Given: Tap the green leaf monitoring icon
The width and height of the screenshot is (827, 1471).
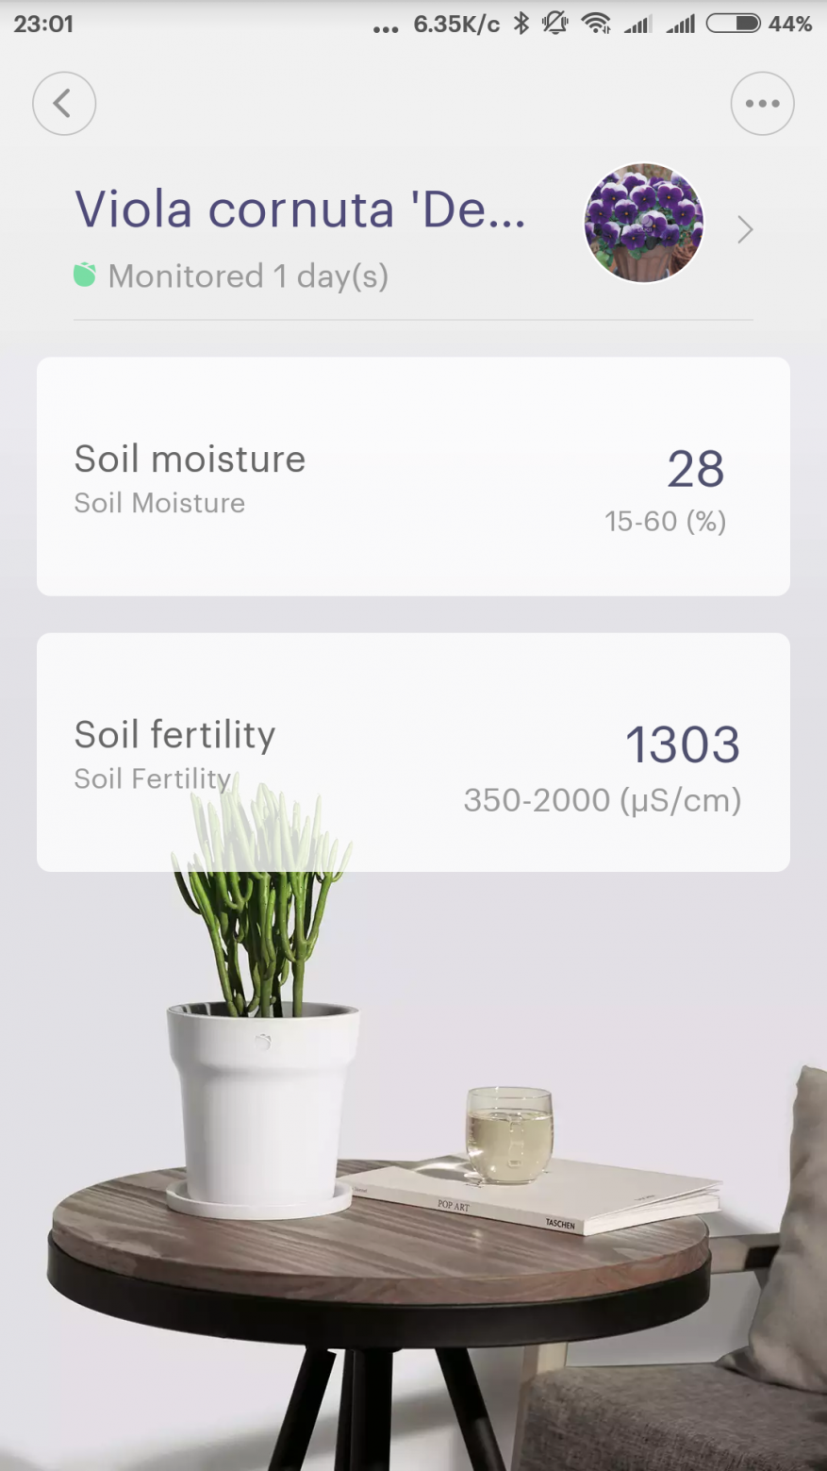Looking at the screenshot, I should click(x=85, y=276).
